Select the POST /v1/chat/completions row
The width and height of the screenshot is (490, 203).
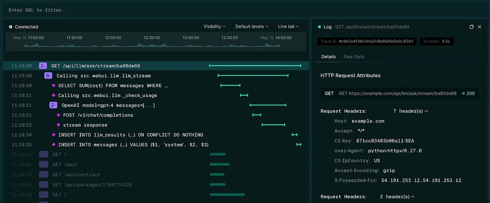coord(156,115)
